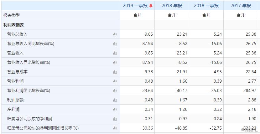
Task: Select the 2019 一季报 column header
Action: [x=135, y=6]
